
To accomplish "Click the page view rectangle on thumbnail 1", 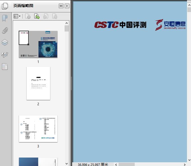I will pyautogui.click(x=24, y=38).
